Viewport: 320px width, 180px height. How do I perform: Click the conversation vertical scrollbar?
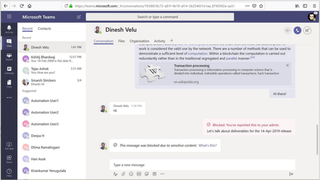317,140
